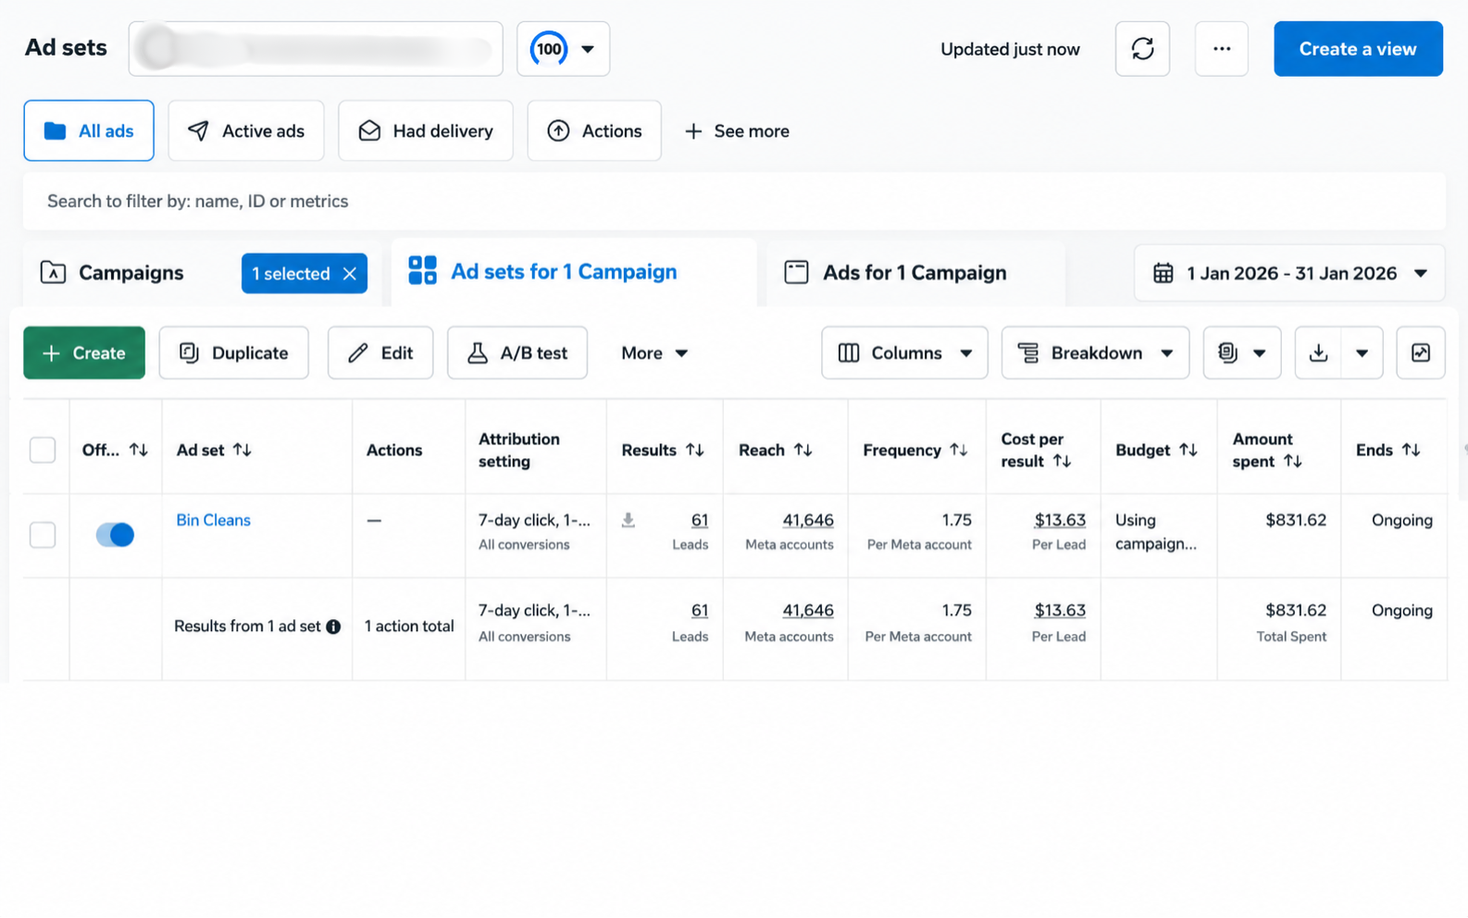Show ads that Had delivery

click(x=426, y=130)
